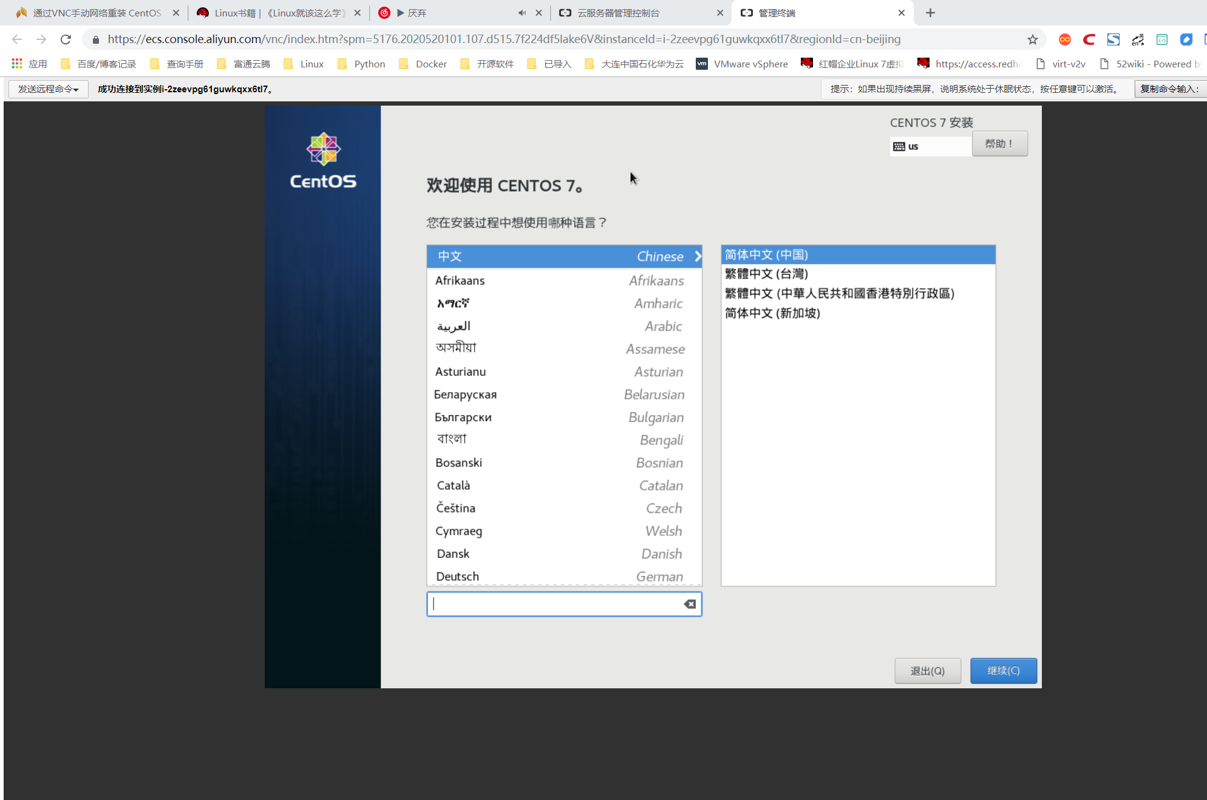Select Dansk in the language list

coord(564,554)
